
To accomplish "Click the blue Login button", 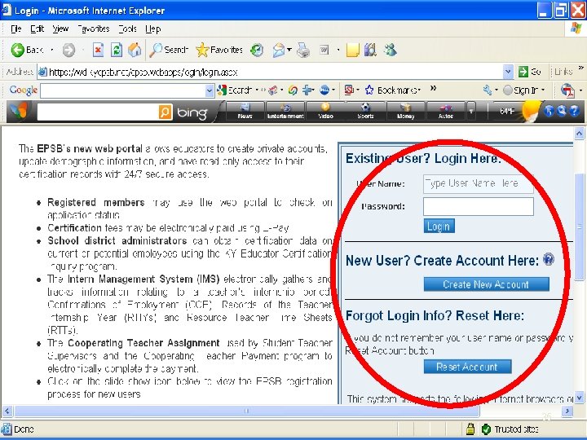I will [x=439, y=226].
